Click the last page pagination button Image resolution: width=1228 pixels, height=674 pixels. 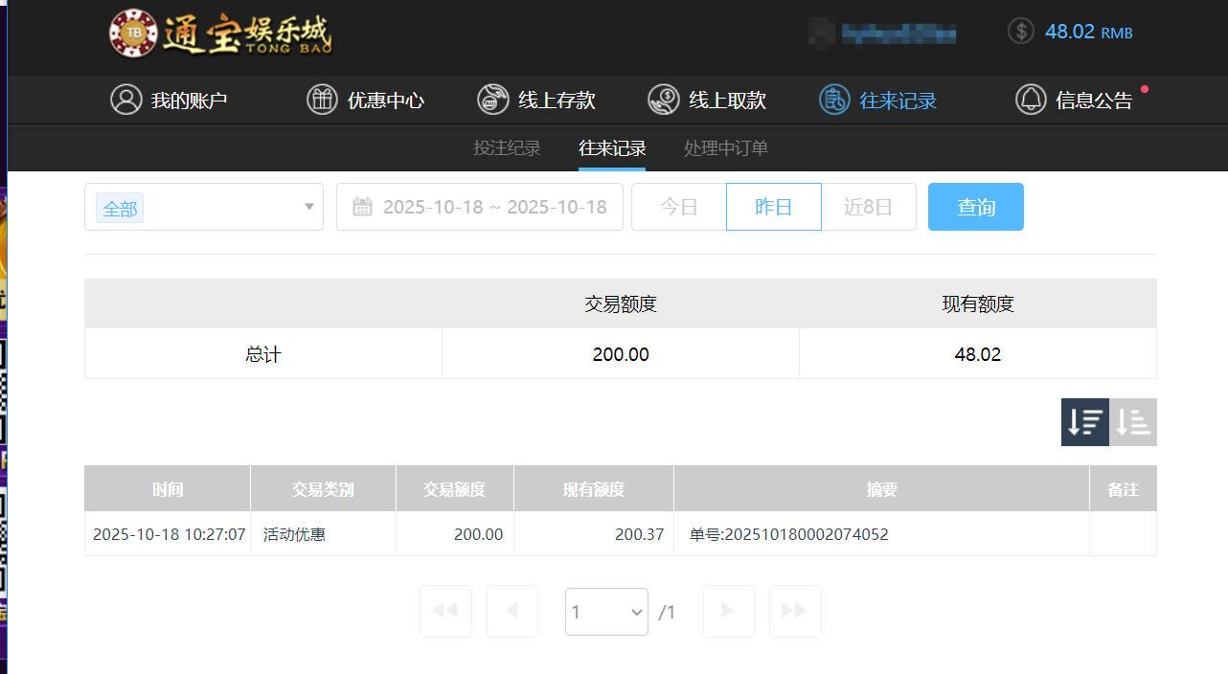pos(795,611)
